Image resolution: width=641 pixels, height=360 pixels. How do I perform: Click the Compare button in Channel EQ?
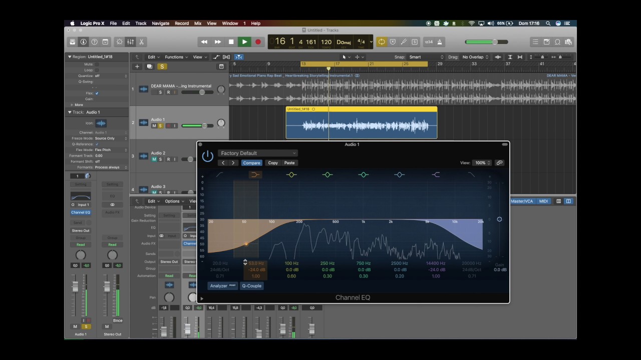pyautogui.click(x=251, y=163)
